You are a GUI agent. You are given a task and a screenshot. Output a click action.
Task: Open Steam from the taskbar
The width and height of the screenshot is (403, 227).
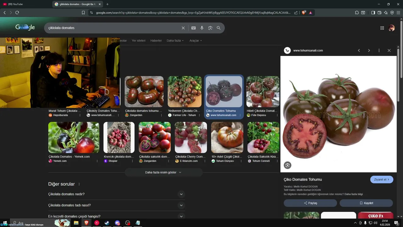tap(107, 223)
